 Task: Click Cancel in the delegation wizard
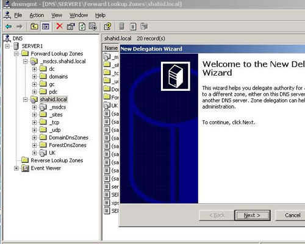(290, 215)
